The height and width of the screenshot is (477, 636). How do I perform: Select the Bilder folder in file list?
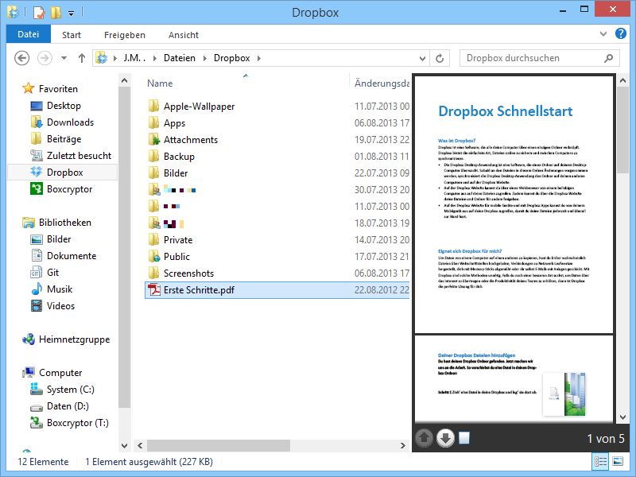[176, 173]
